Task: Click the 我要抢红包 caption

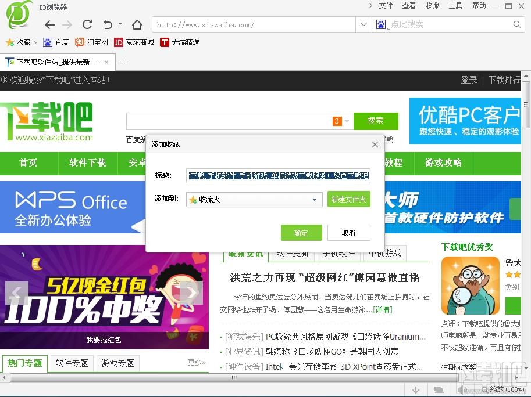Action: pyautogui.click(x=104, y=340)
